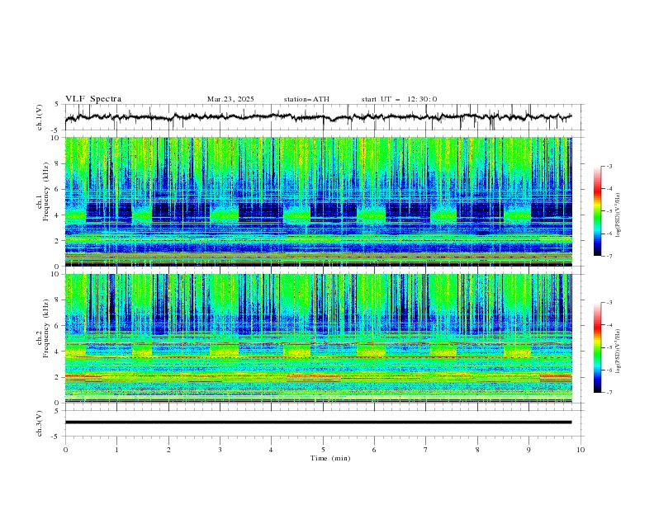Click the "-6" tick on ch.1 colorbar

coord(609,234)
